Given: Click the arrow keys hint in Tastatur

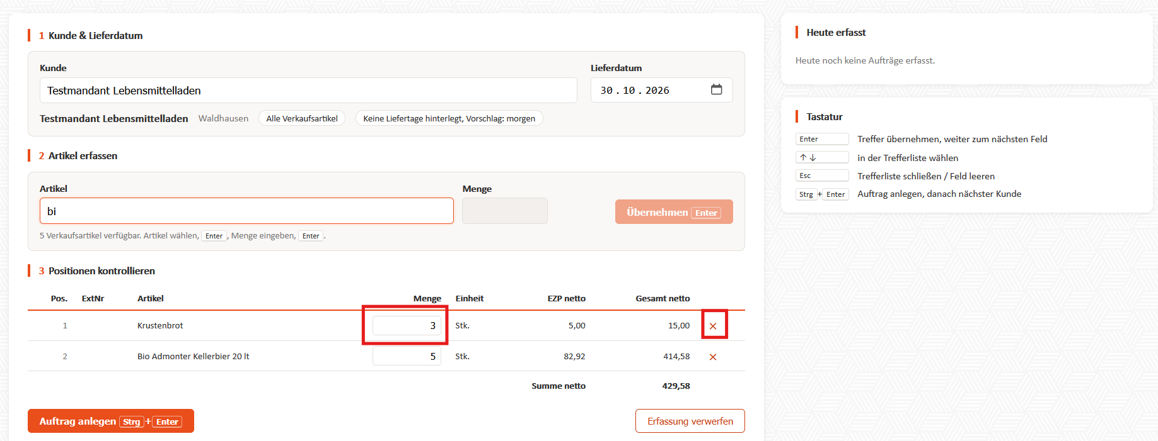Looking at the screenshot, I should (822, 157).
